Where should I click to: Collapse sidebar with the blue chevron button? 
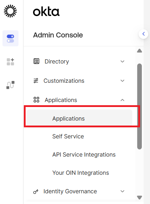143,34
